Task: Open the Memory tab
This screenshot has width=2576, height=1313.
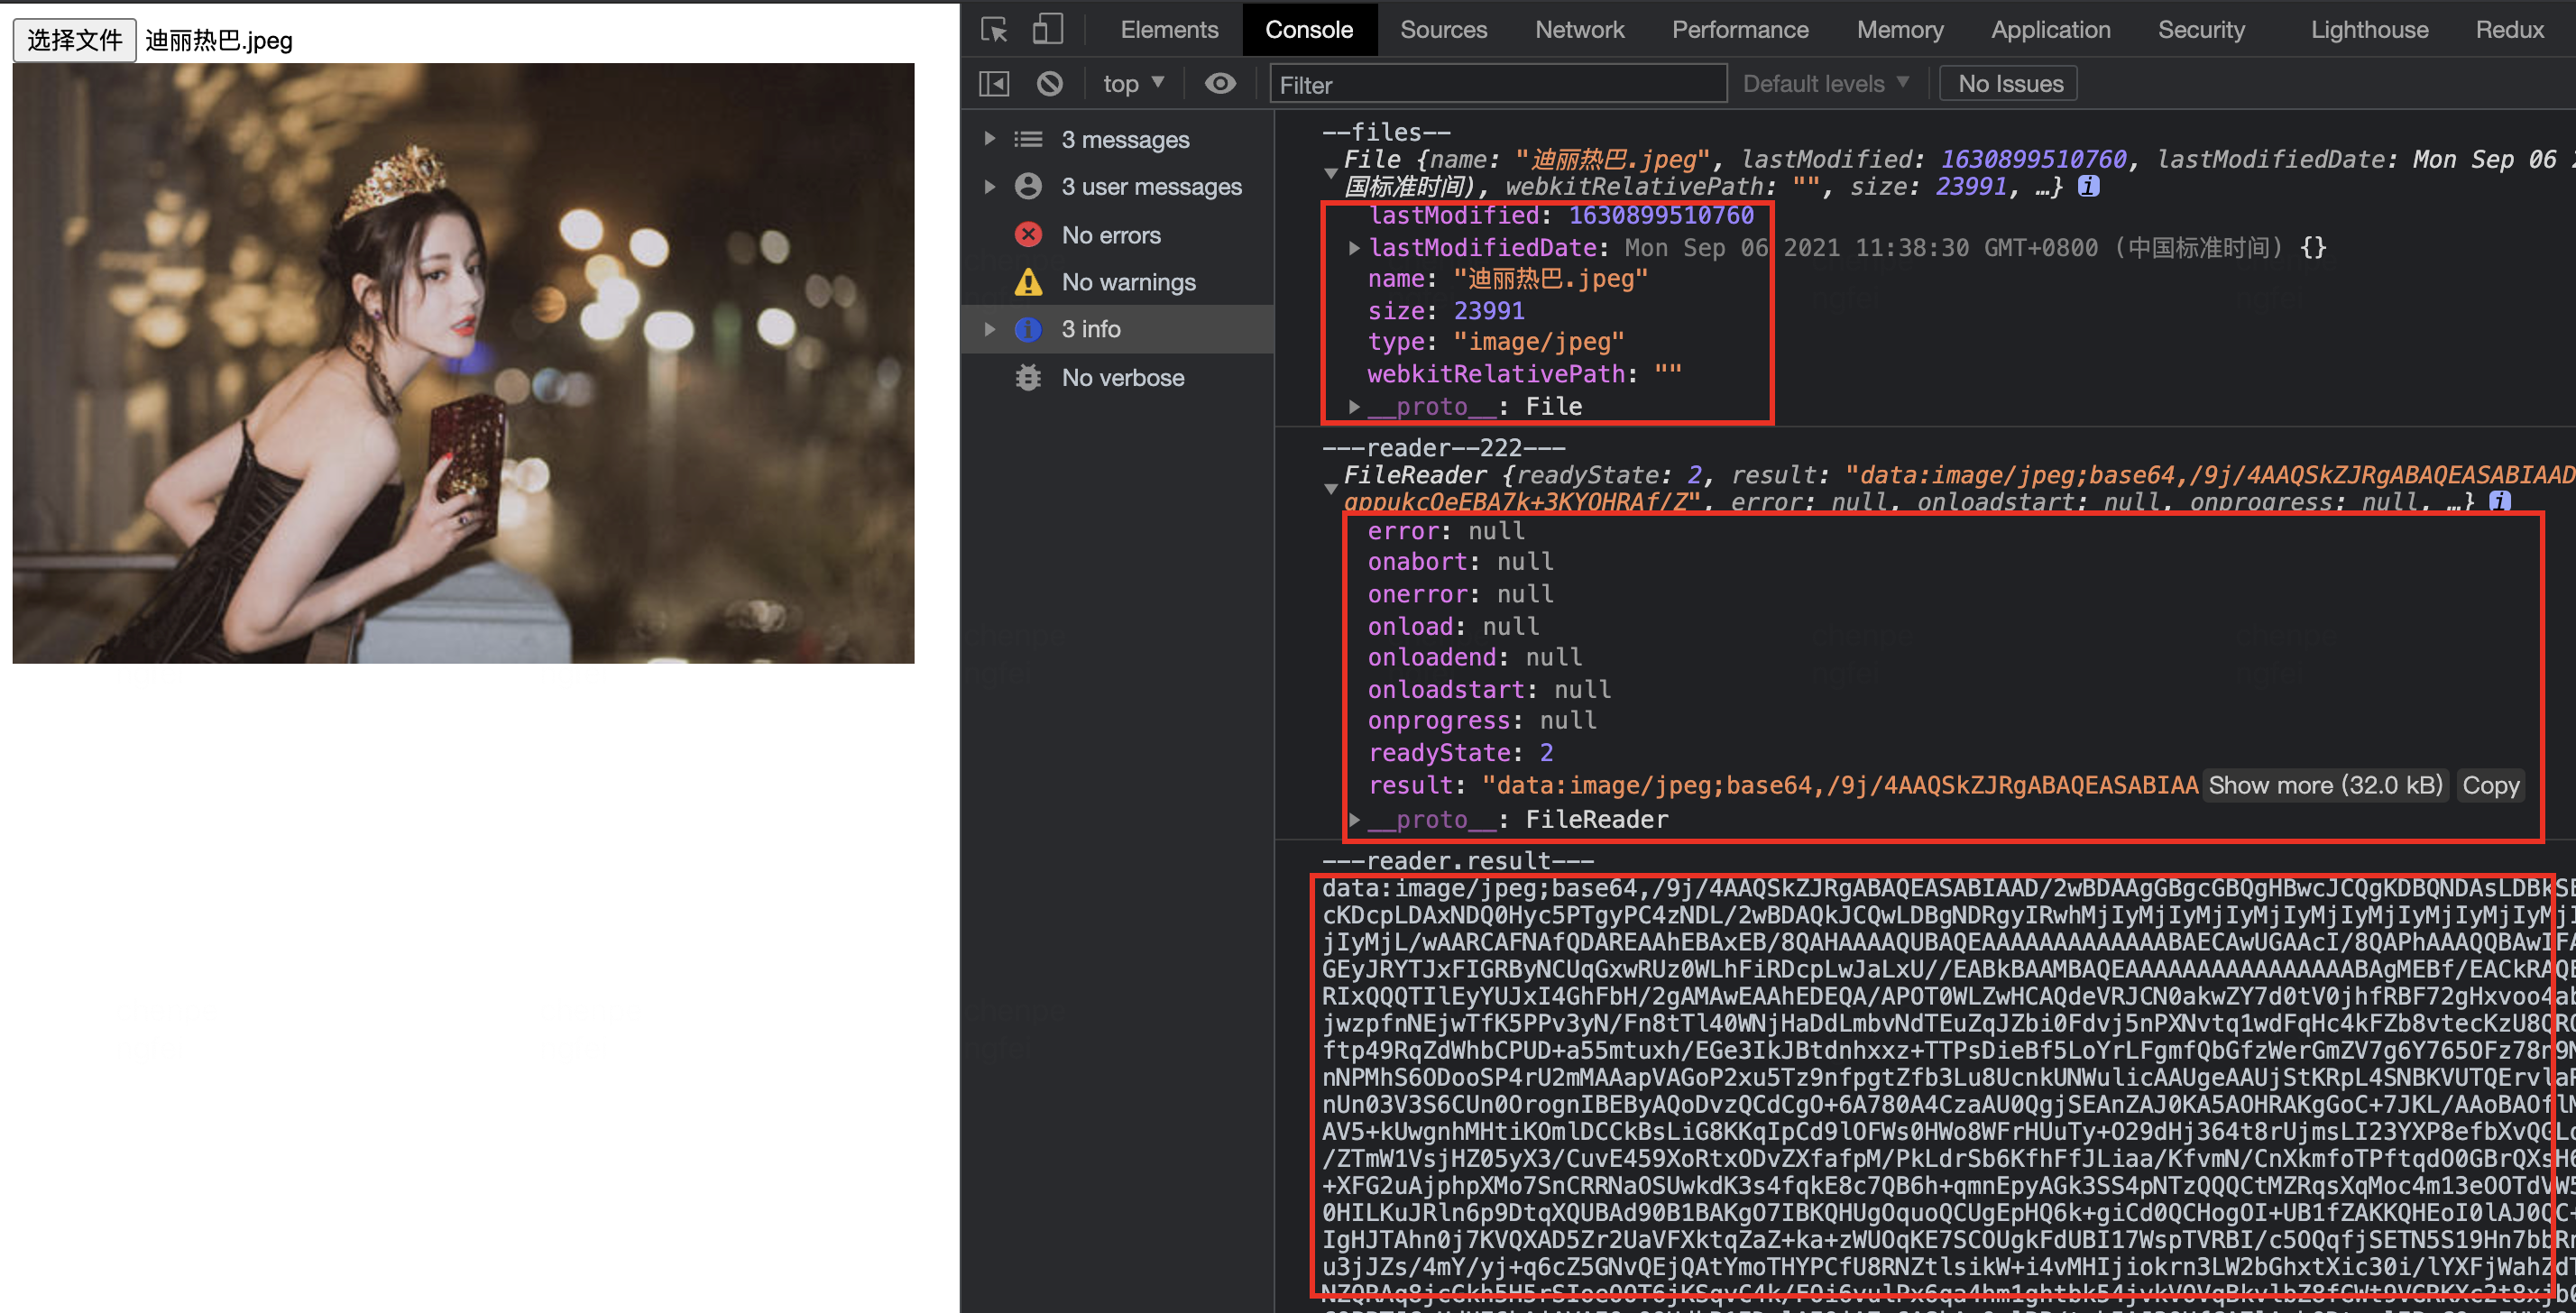Action: (1900, 29)
